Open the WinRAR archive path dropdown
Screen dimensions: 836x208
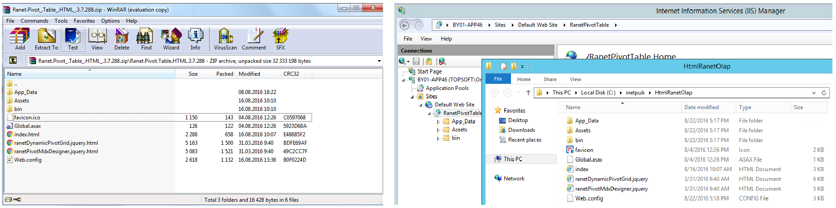[379, 61]
